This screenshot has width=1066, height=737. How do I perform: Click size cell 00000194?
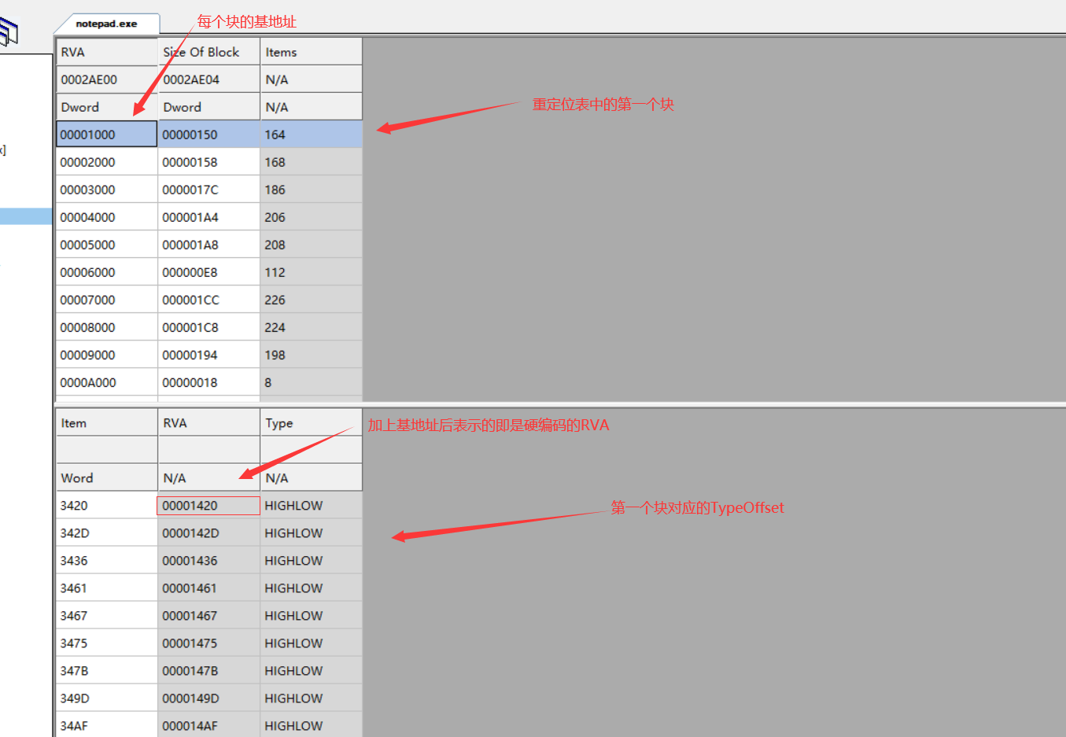[x=209, y=355]
